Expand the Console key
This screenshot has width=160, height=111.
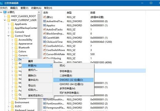click(8, 32)
